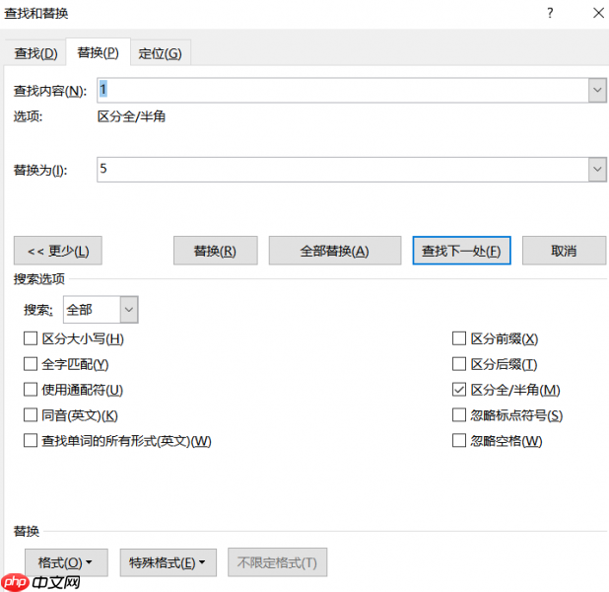Image resolution: width=609 pixels, height=592 pixels.
Task: Open the 搜索 direction dropdown
Action: coord(129,310)
